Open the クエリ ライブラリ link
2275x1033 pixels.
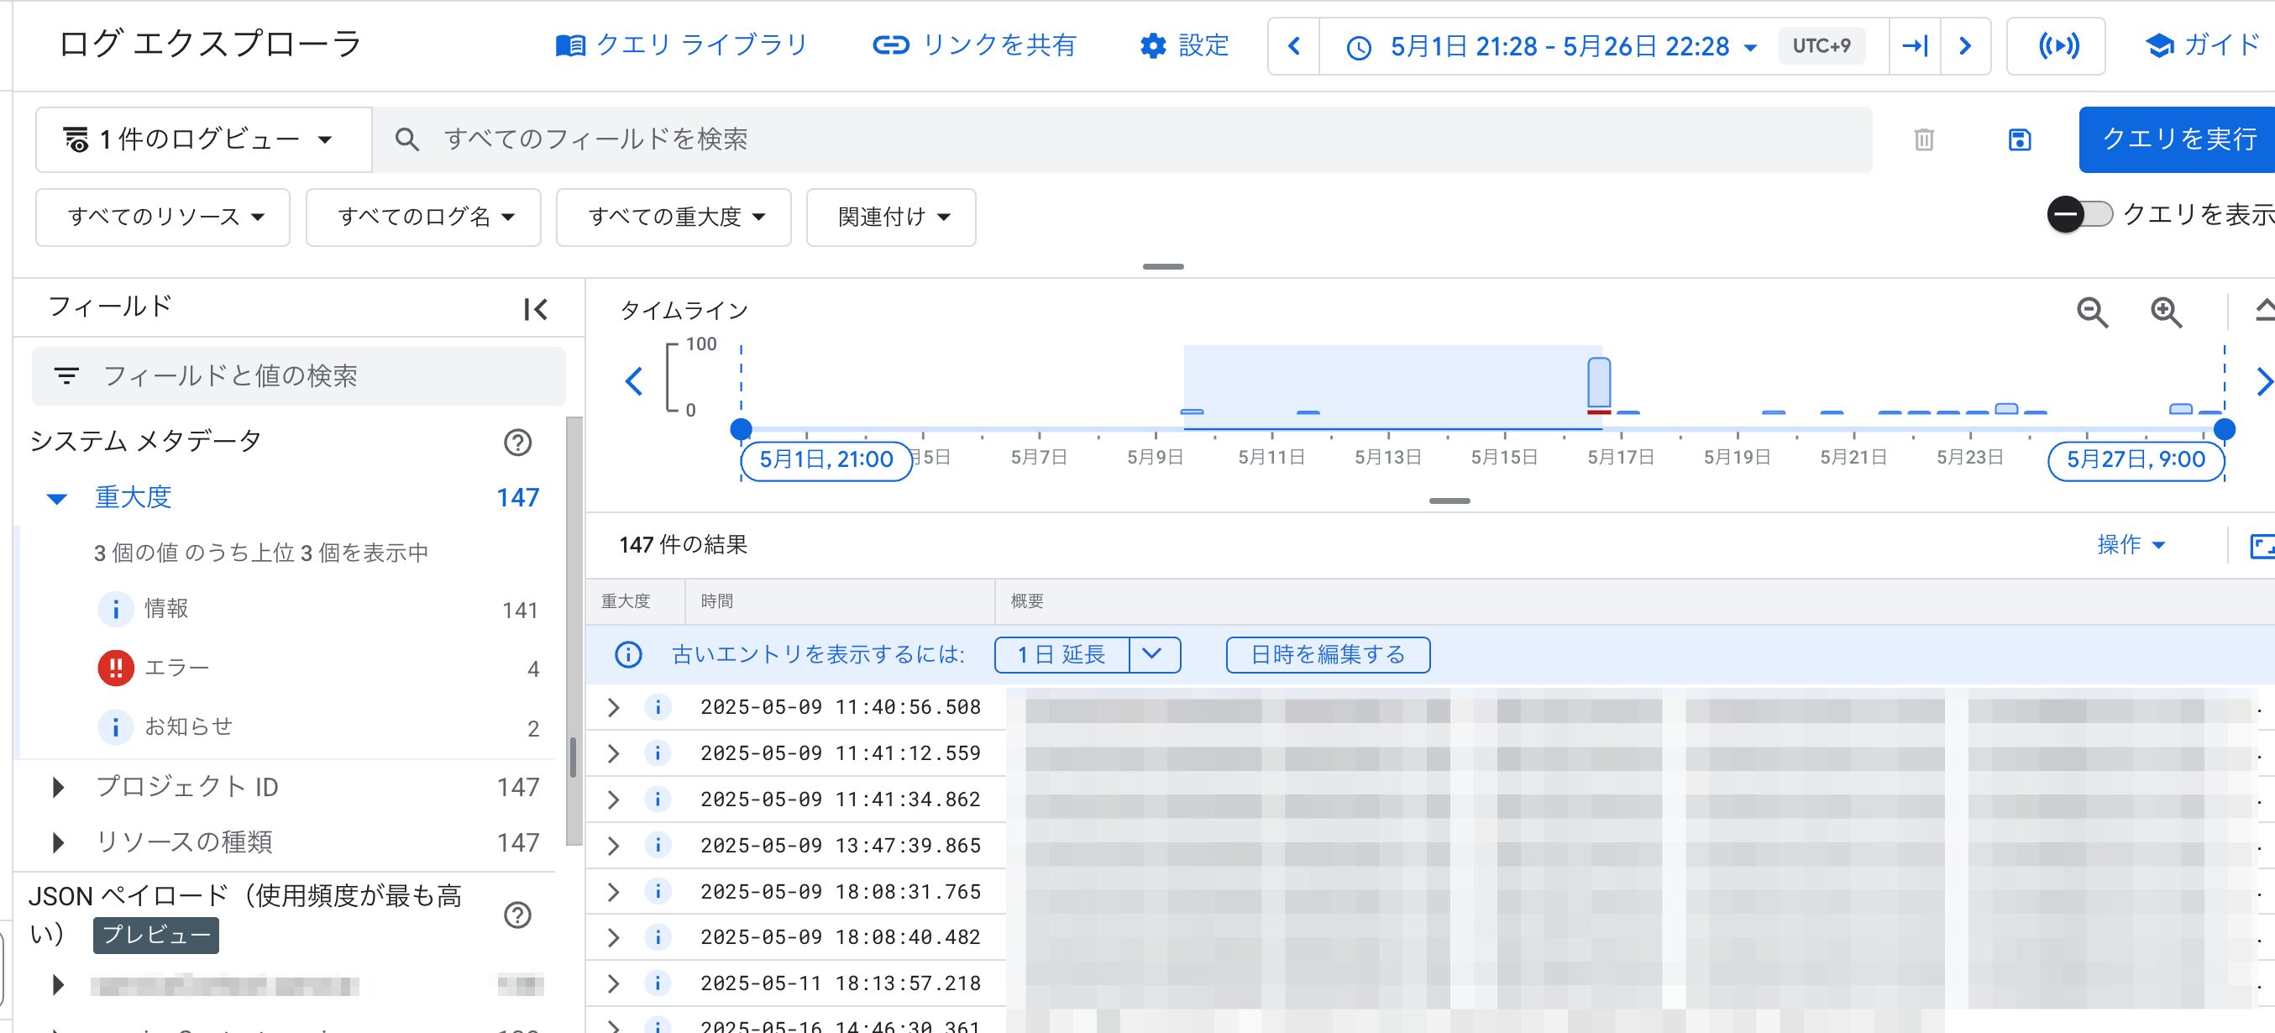(x=682, y=45)
